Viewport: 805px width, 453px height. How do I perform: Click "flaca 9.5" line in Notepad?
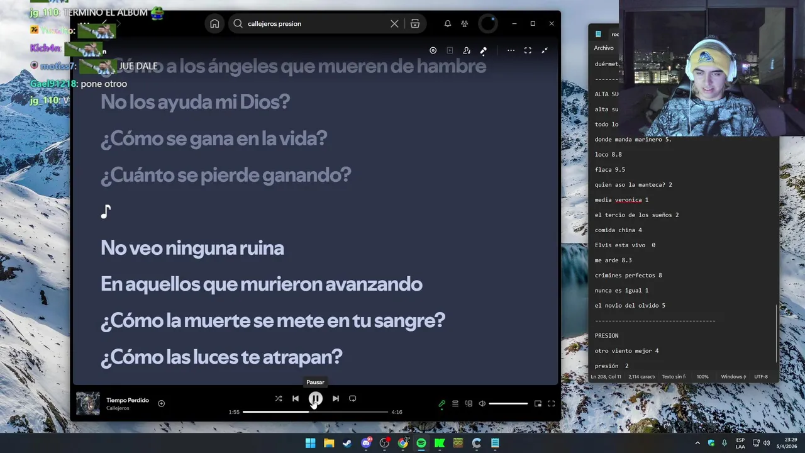[610, 169]
